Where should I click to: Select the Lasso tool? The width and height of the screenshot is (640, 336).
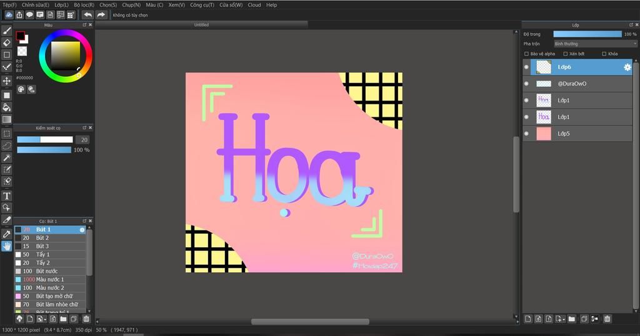(x=6, y=146)
